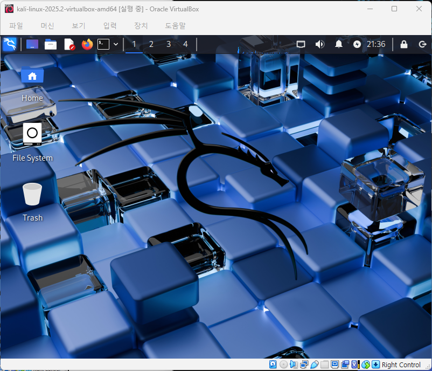Open the notifications bell icon

[x=339, y=44]
